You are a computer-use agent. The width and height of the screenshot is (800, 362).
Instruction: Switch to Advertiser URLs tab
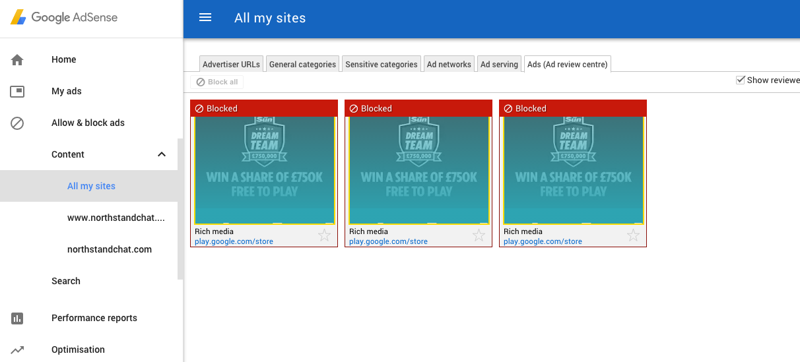click(x=231, y=64)
